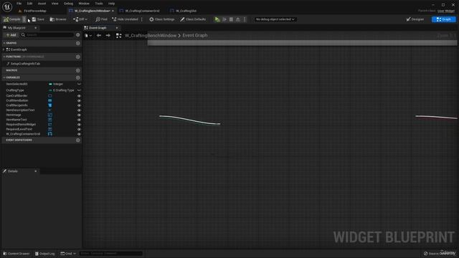Screen dimensions: 459x258
Task: Open compile options menu beside Compile
Action: pyautogui.click(x=24, y=19)
